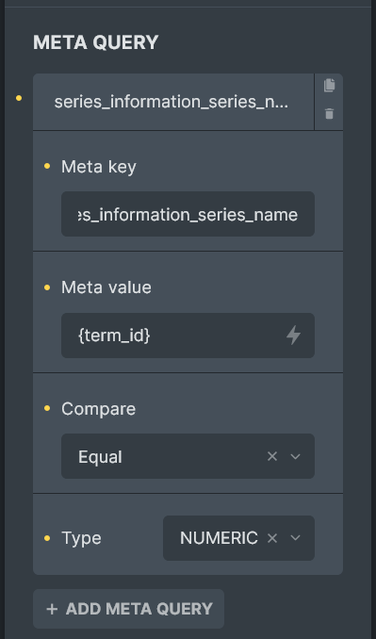The image size is (376, 639).
Task: Click the yellow dot beside Meta key
Action: [x=47, y=166]
